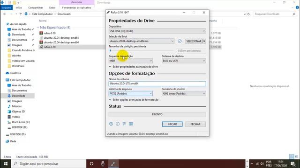Open the network icon in system tray
Image resolution: width=300 pixels, height=168 pixels.
point(257,164)
